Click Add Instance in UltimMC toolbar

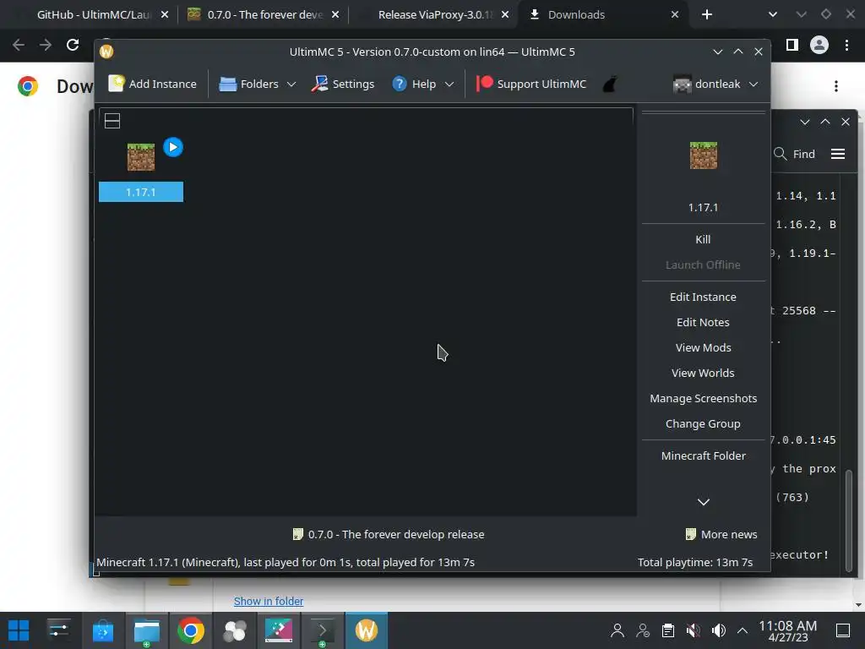(152, 84)
